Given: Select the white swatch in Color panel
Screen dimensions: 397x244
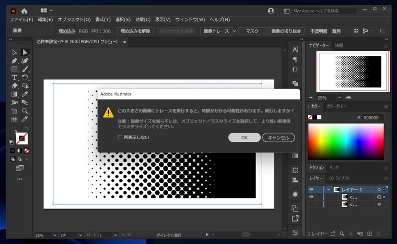Looking at the screenshot, I should pos(319,117).
